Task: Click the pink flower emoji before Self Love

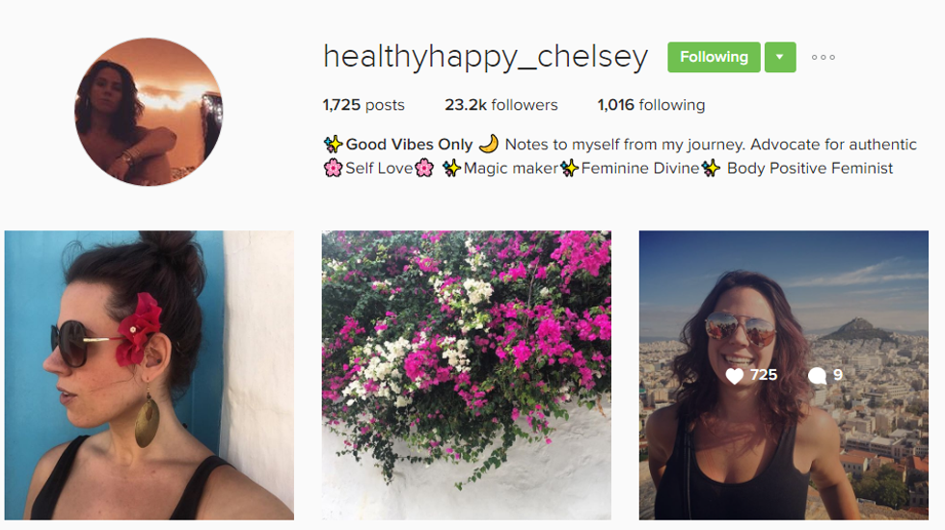Action: (333, 168)
